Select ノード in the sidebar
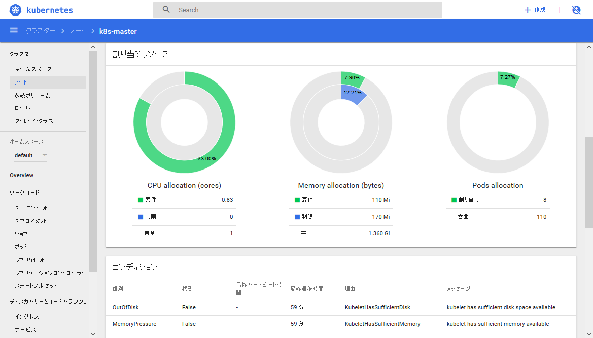 tap(48, 82)
